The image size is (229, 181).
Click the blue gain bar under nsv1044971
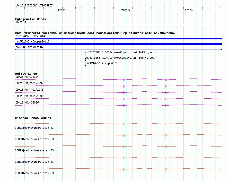pos(118,39)
